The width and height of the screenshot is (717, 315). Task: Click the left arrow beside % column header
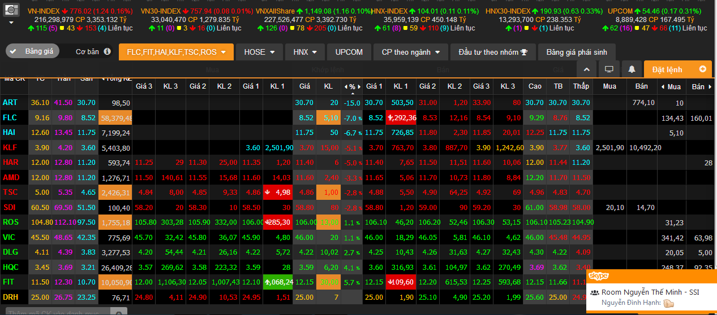(x=346, y=87)
